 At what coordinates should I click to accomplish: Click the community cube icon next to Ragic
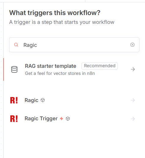point(43,100)
